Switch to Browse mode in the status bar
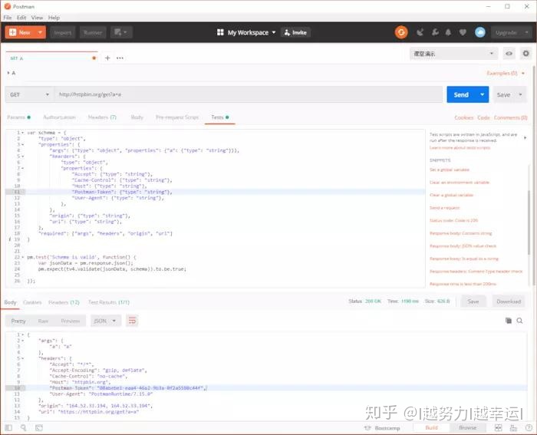The width and height of the screenshot is (537, 435). click(467, 427)
